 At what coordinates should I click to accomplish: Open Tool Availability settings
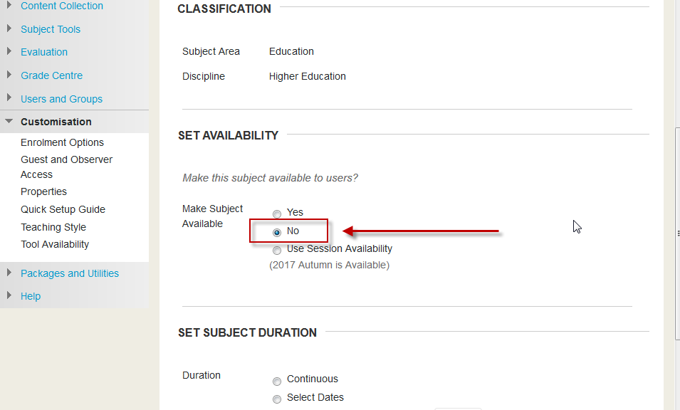pyautogui.click(x=55, y=244)
